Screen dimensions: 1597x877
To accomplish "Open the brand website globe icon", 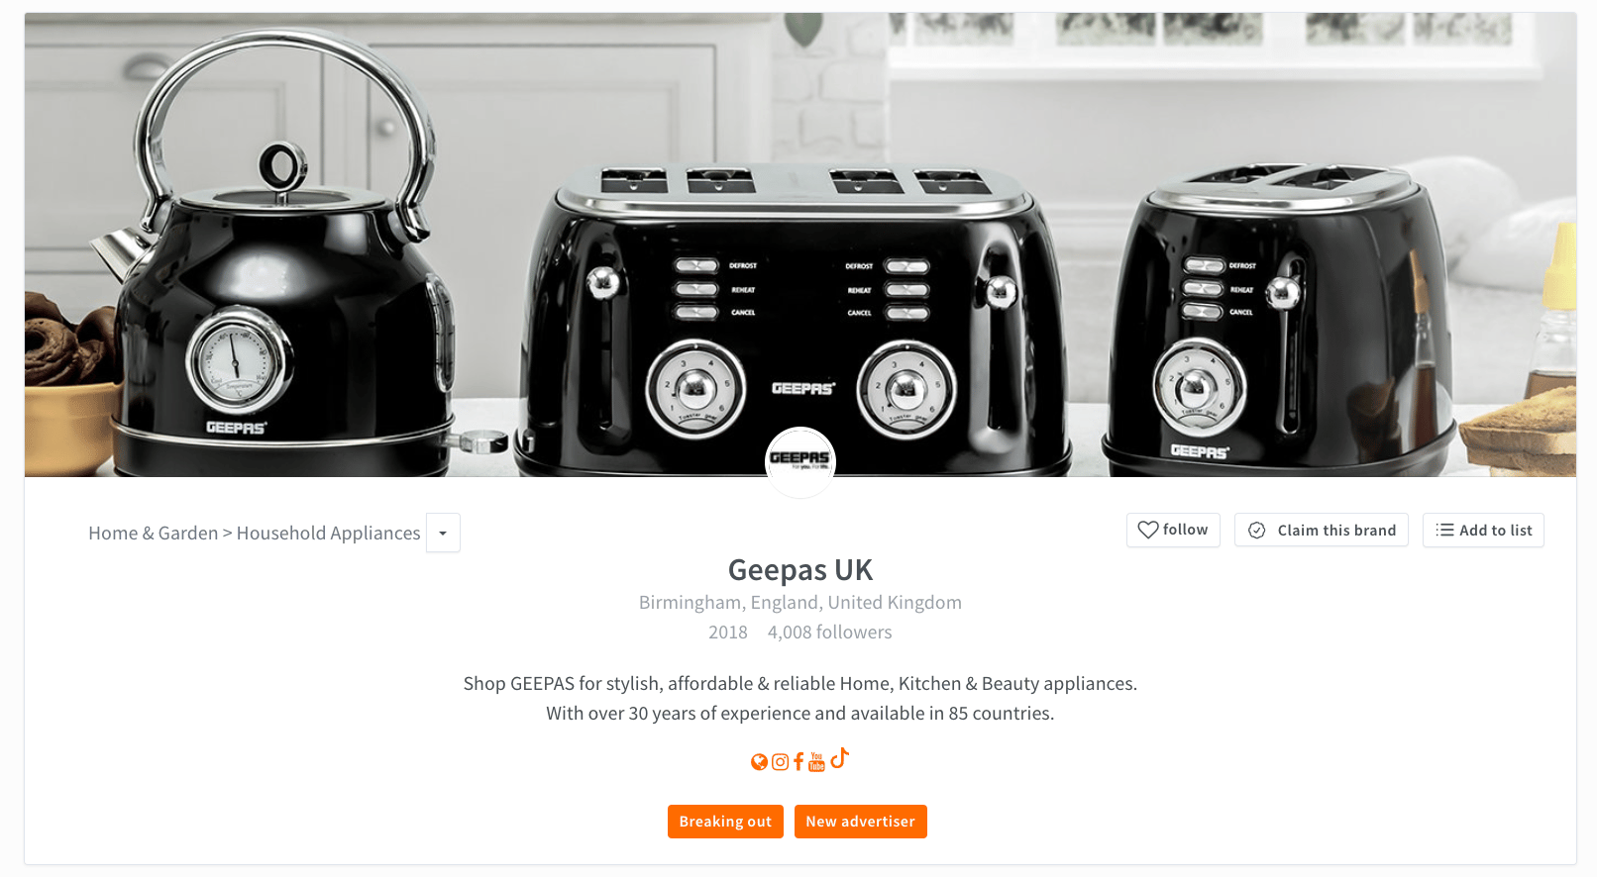I will [759, 762].
